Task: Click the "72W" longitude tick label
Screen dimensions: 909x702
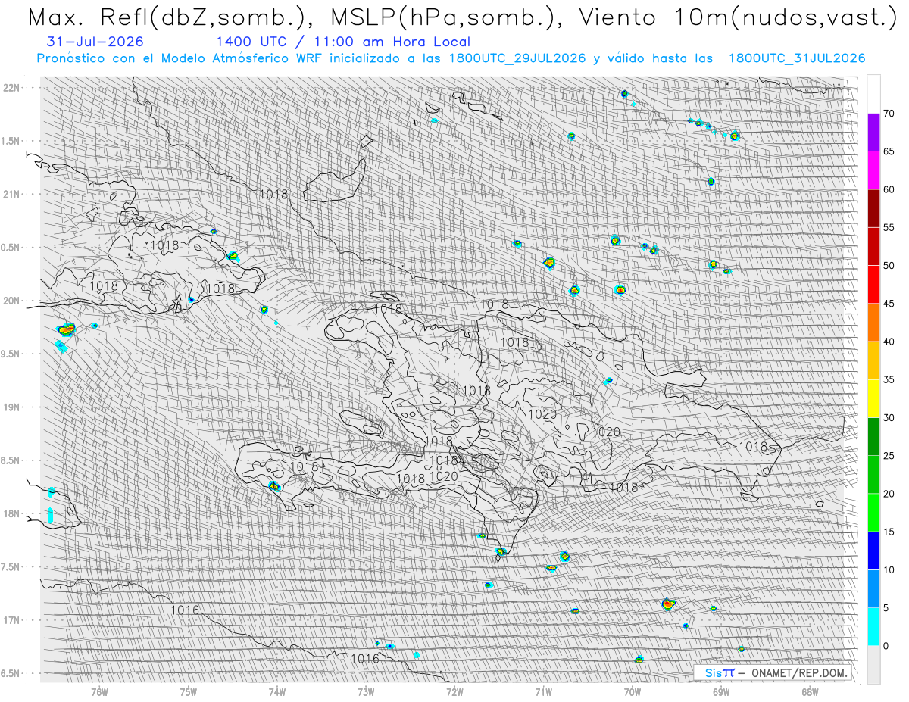Action: (454, 691)
